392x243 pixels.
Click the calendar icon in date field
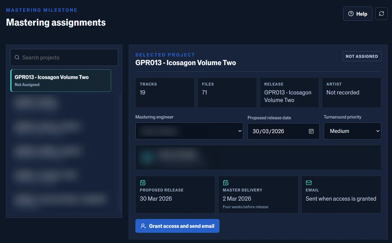(311, 131)
